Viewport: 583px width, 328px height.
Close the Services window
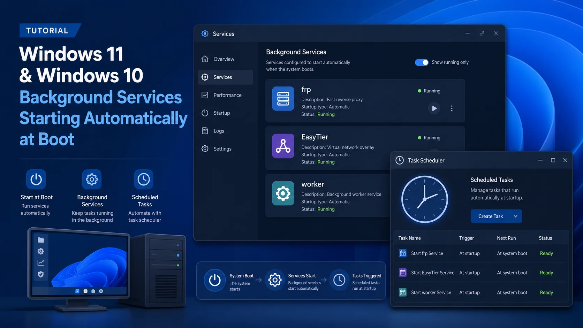click(x=496, y=33)
